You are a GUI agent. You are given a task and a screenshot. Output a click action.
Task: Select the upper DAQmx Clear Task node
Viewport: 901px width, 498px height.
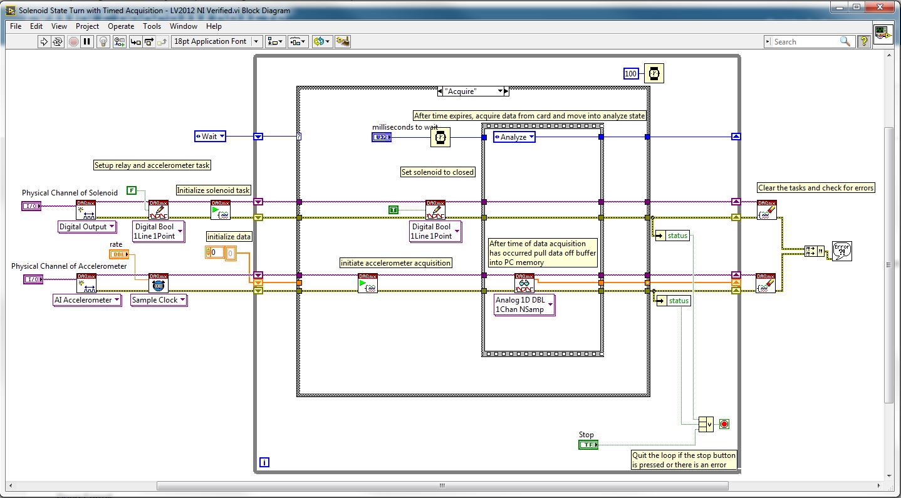click(767, 210)
